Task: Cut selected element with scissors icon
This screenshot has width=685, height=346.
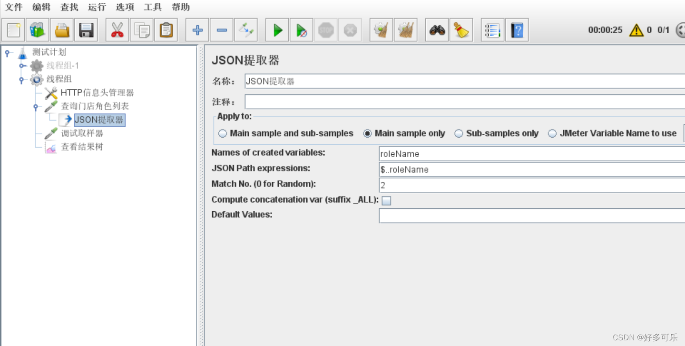Action: pos(117,30)
